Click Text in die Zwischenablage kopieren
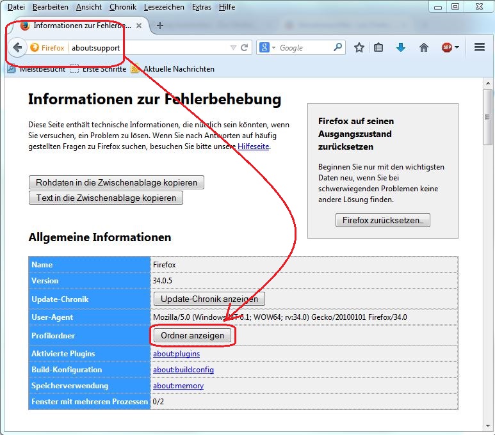The width and height of the screenshot is (495, 435). pos(106,198)
